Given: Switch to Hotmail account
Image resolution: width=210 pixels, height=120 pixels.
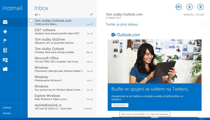Looking at the screenshot, I should tap(7, 107).
